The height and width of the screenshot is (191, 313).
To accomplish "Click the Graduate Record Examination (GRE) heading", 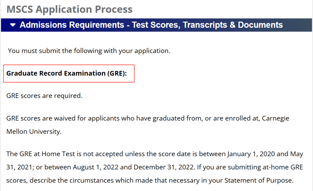I will [x=66, y=73].
